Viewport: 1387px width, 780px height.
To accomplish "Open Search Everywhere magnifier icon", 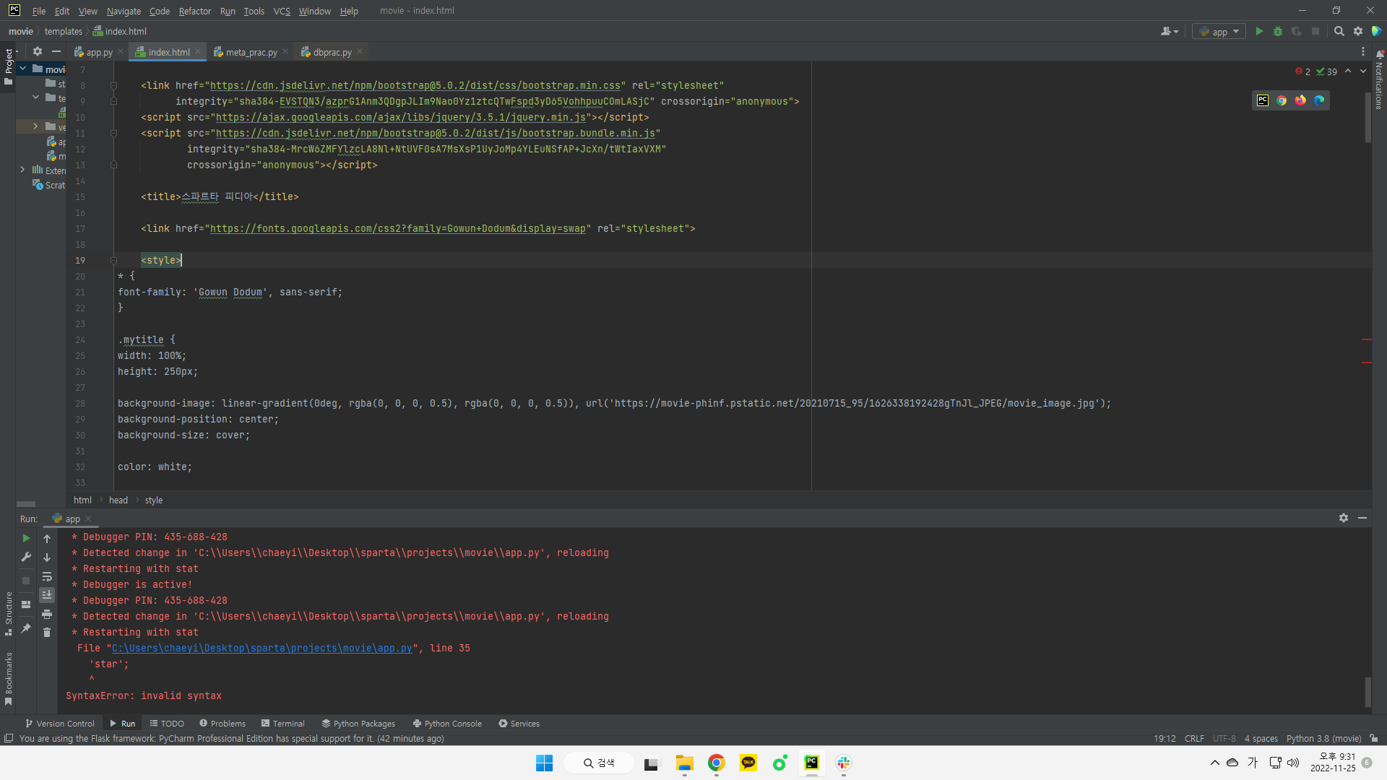I will (1339, 32).
